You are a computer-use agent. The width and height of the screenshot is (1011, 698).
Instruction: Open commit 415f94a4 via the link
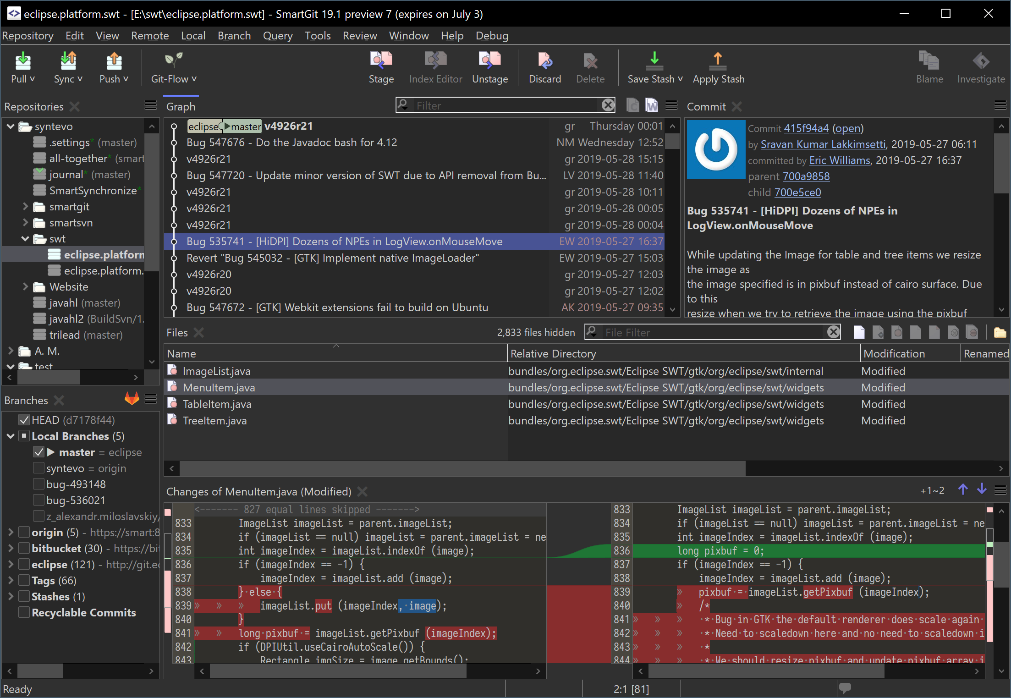[x=806, y=128]
